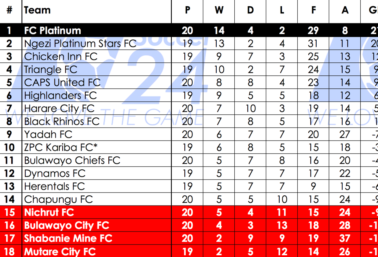Click the Team column header
Viewport: 378px width, 257px height.
pyautogui.click(x=37, y=10)
